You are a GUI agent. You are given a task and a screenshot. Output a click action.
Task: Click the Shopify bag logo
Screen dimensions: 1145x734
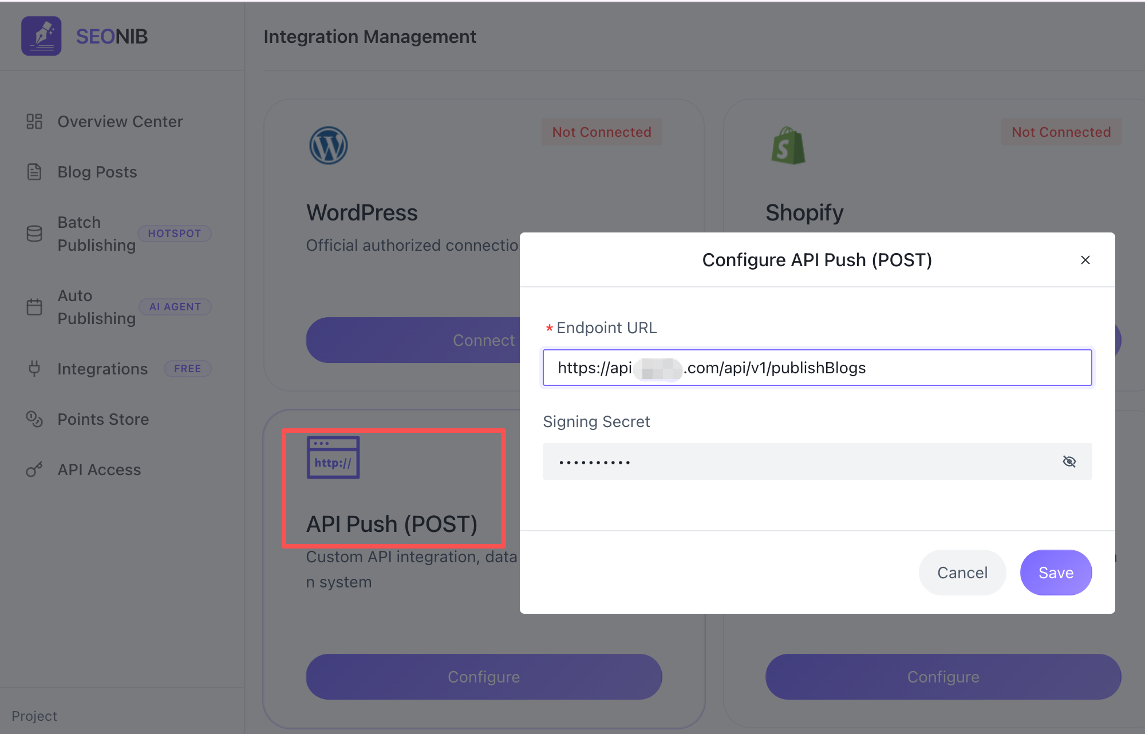tap(788, 145)
